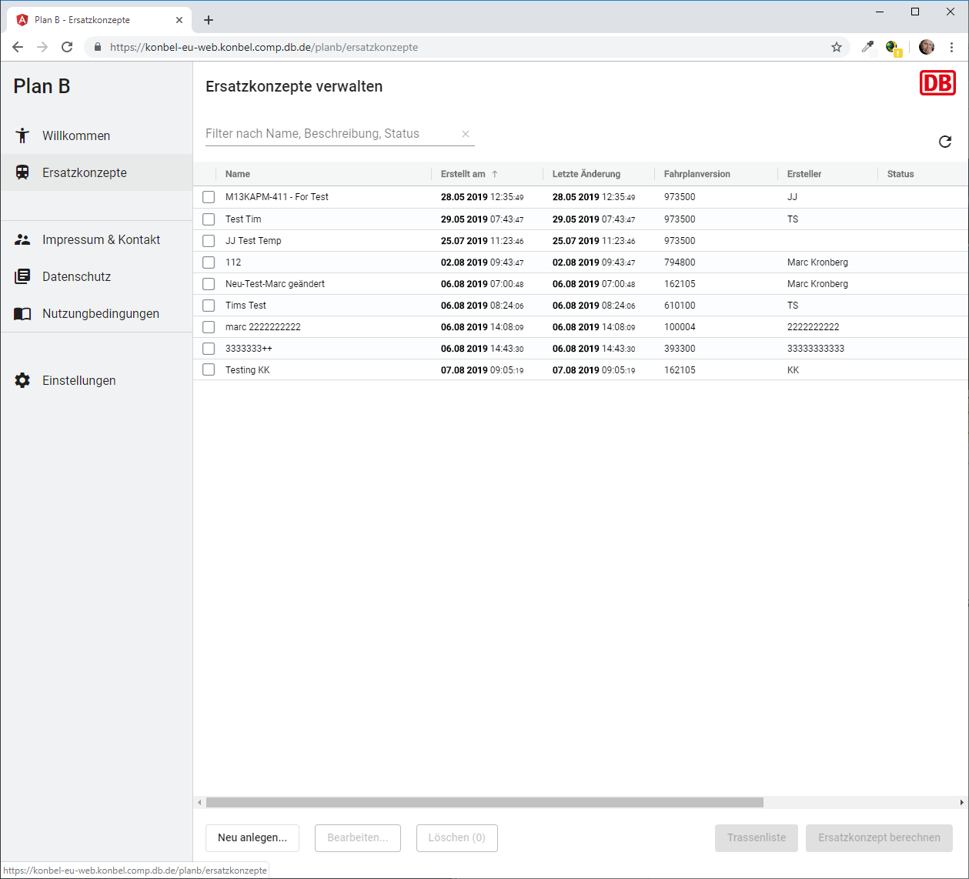This screenshot has width=969, height=879.
Task: Sort by the Erstellt am column
Action: [463, 174]
